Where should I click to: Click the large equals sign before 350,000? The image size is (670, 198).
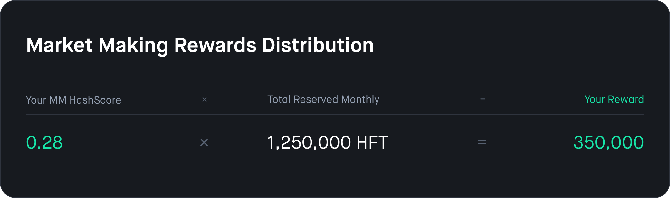pyautogui.click(x=482, y=142)
